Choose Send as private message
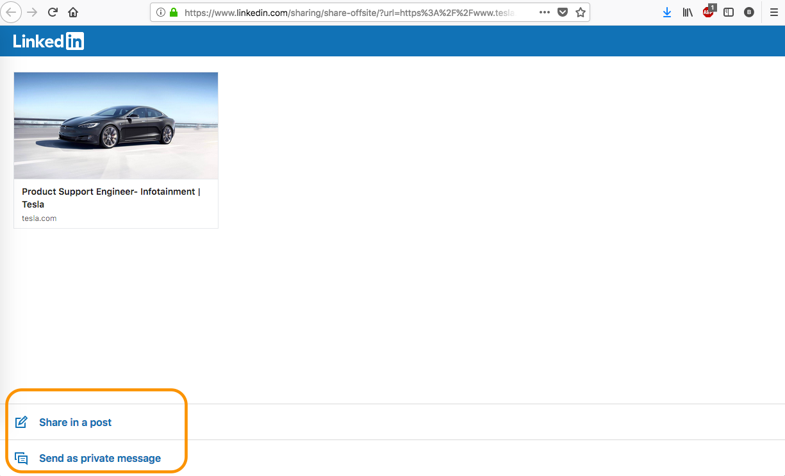785x476 pixels. (100, 458)
